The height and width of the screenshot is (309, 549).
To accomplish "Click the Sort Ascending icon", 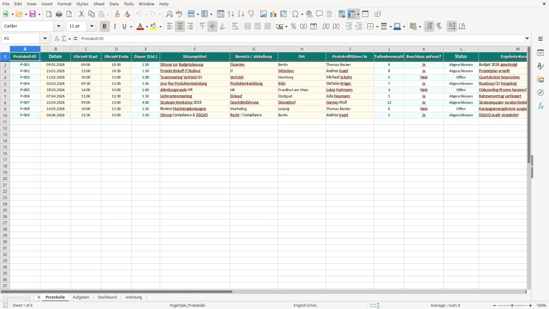I will [x=231, y=14].
